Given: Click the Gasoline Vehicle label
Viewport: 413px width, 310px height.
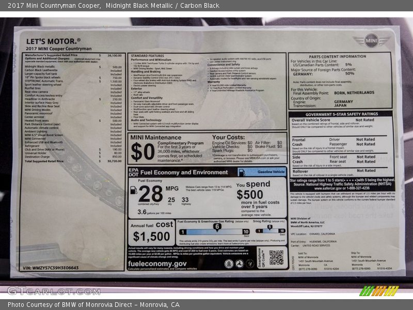Looking at the screenshot, I should click(x=271, y=172).
